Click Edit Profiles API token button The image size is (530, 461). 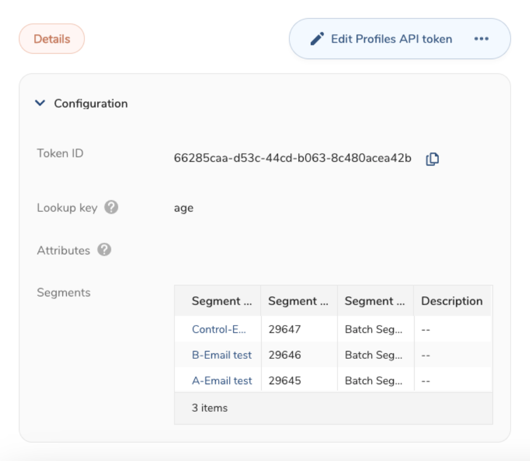(x=391, y=39)
